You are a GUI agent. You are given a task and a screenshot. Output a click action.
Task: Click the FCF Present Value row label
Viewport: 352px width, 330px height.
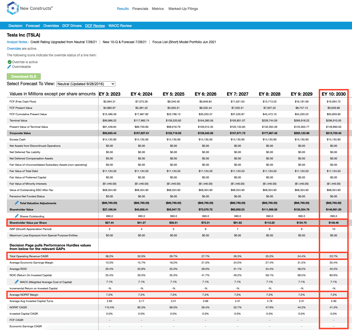tap(21, 108)
